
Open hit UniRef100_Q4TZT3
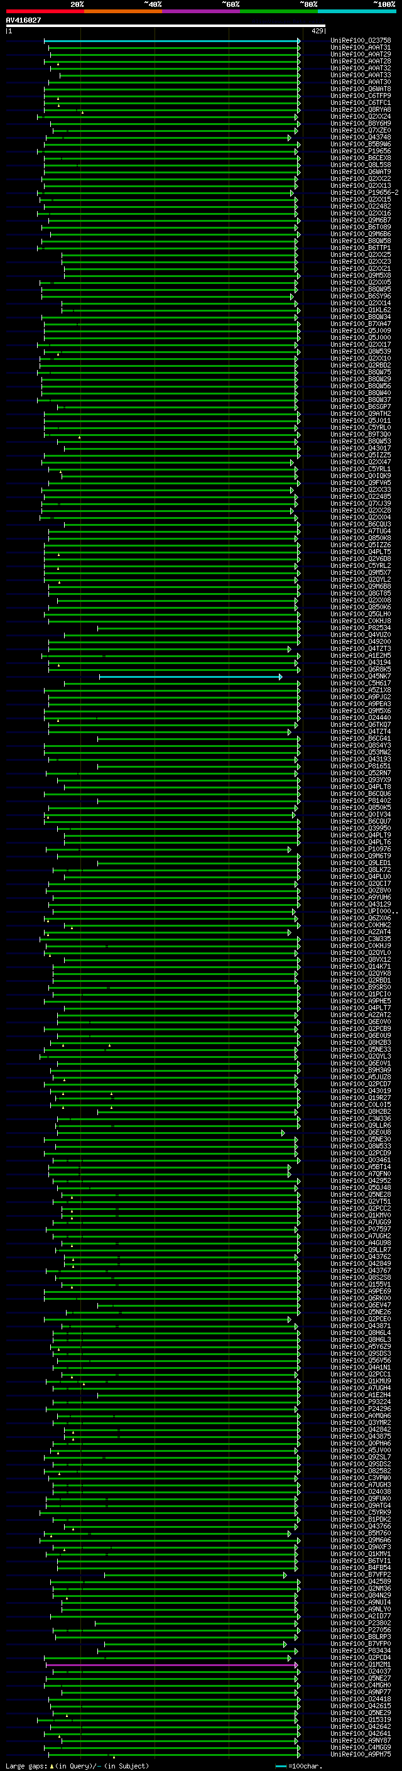tap(361, 649)
